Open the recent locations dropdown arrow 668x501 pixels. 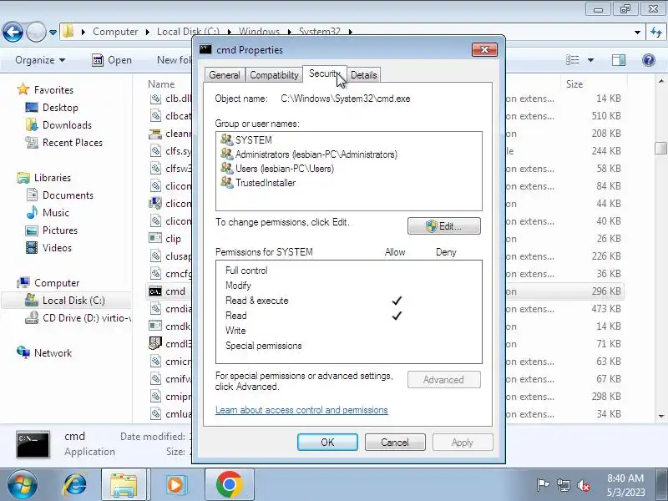pos(53,33)
